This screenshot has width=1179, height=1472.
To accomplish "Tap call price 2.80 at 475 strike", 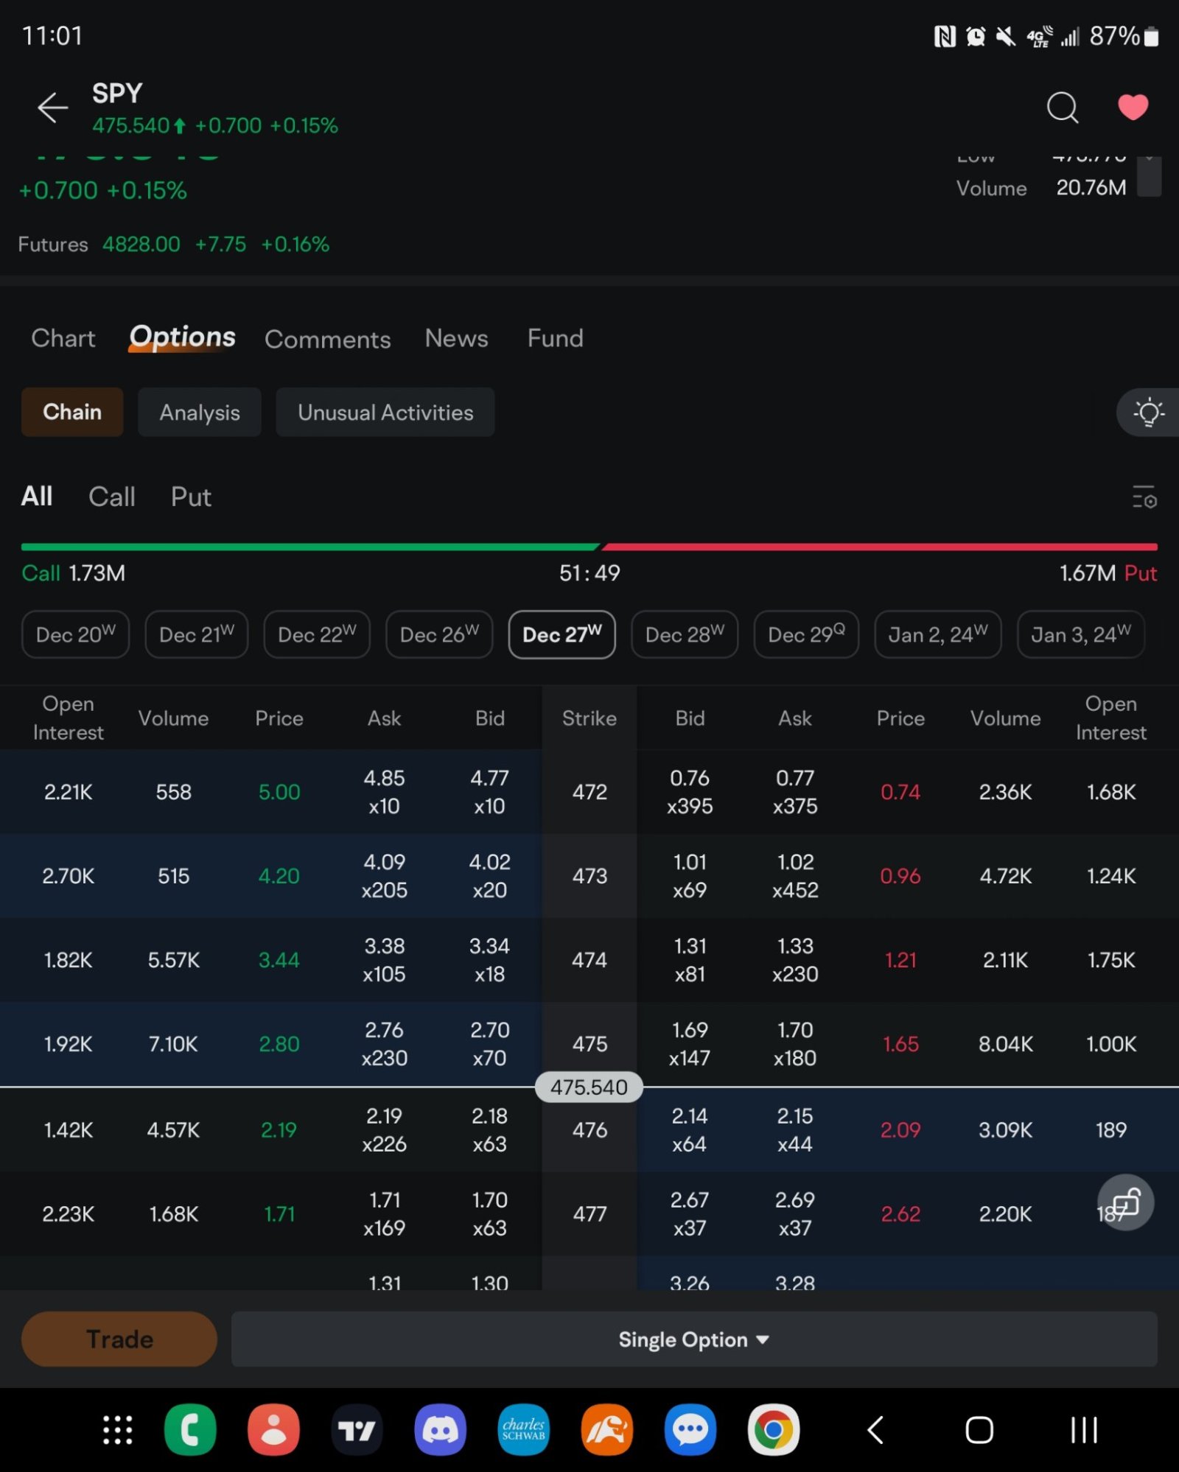I will click(x=279, y=1044).
